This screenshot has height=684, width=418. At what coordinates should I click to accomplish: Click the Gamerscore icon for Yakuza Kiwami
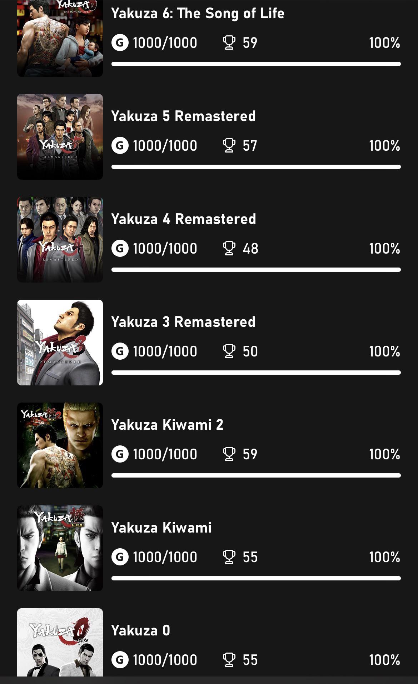click(x=120, y=557)
